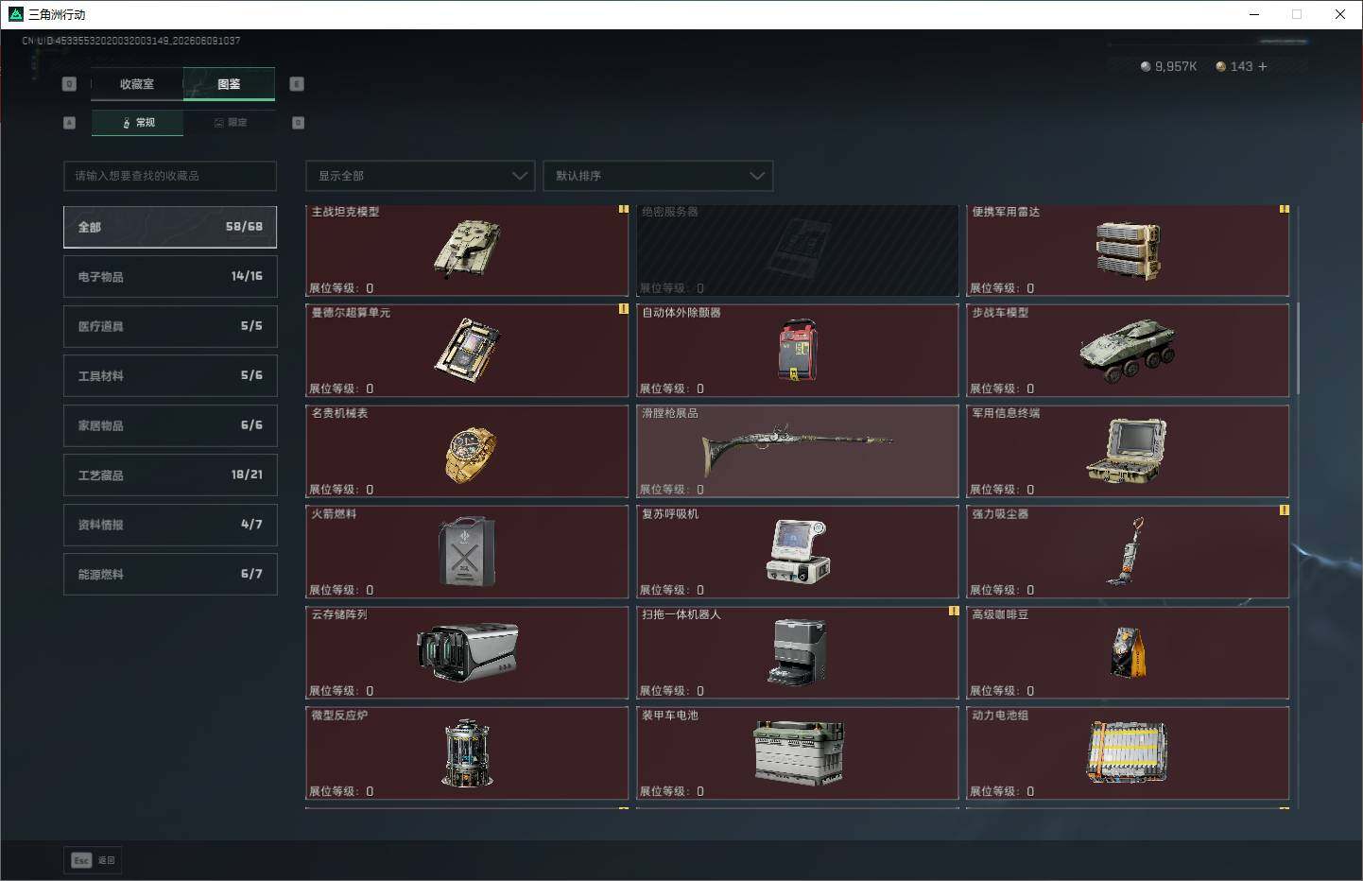1363x881 pixels.
Task: Select the locked 绝密服务器 card
Action: (798, 250)
